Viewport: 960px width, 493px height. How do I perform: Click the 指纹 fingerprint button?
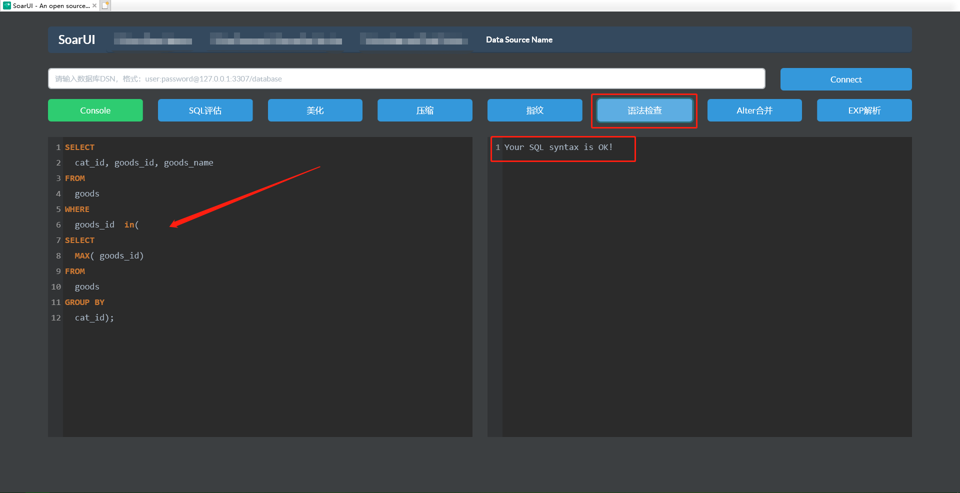[x=535, y=110]
